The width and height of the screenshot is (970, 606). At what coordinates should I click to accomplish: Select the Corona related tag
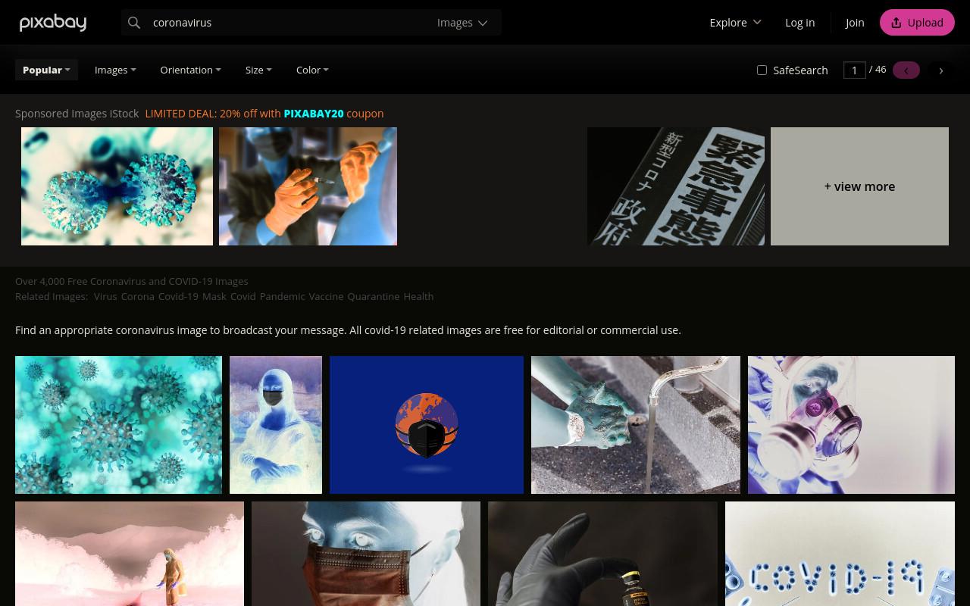tap(137, 296)
